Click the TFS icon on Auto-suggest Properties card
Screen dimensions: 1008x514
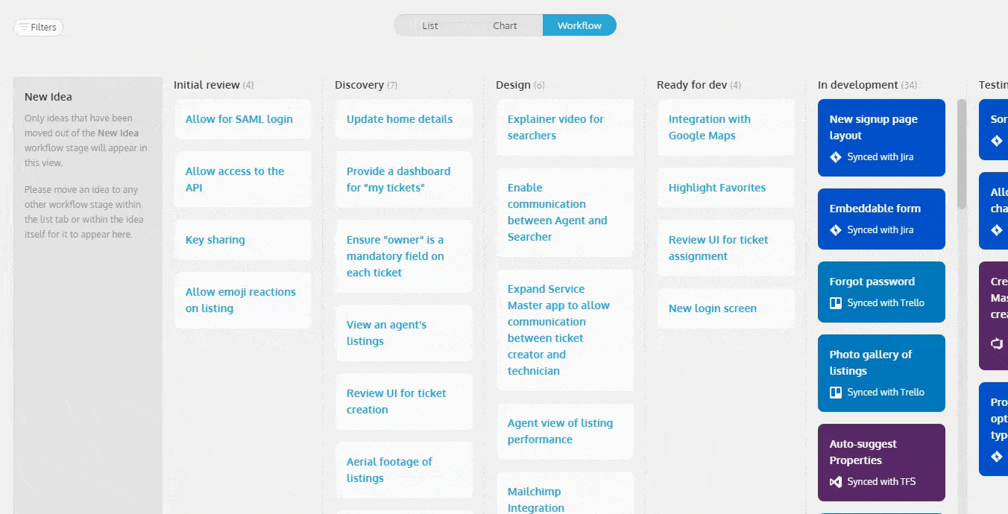(836, 482)
